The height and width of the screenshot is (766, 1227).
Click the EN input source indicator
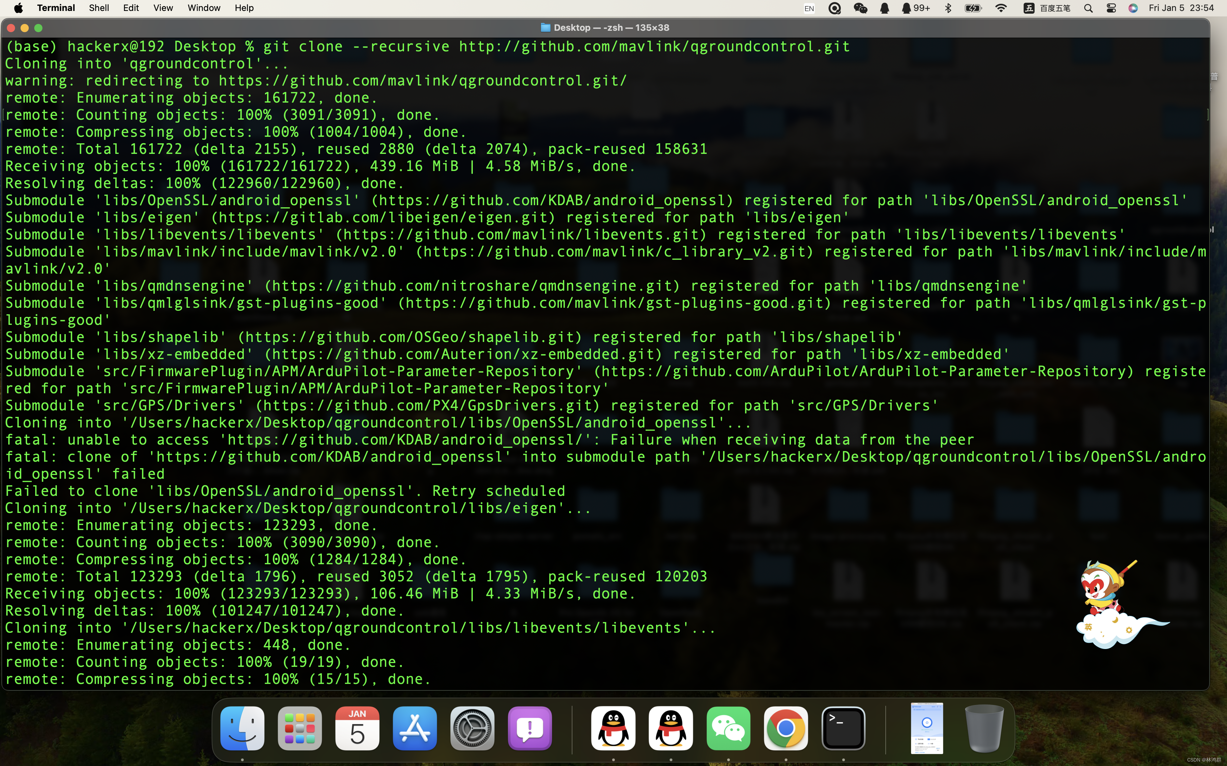(x=809, y=8)
